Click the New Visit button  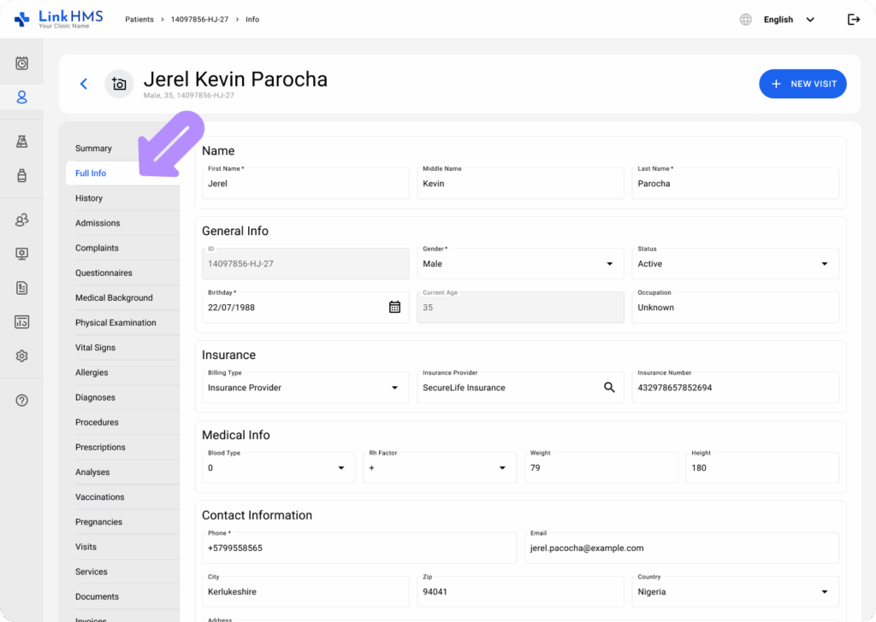coord(802,84)
